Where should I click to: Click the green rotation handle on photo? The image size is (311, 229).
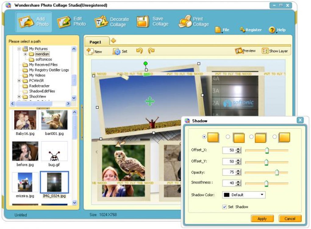145,64
